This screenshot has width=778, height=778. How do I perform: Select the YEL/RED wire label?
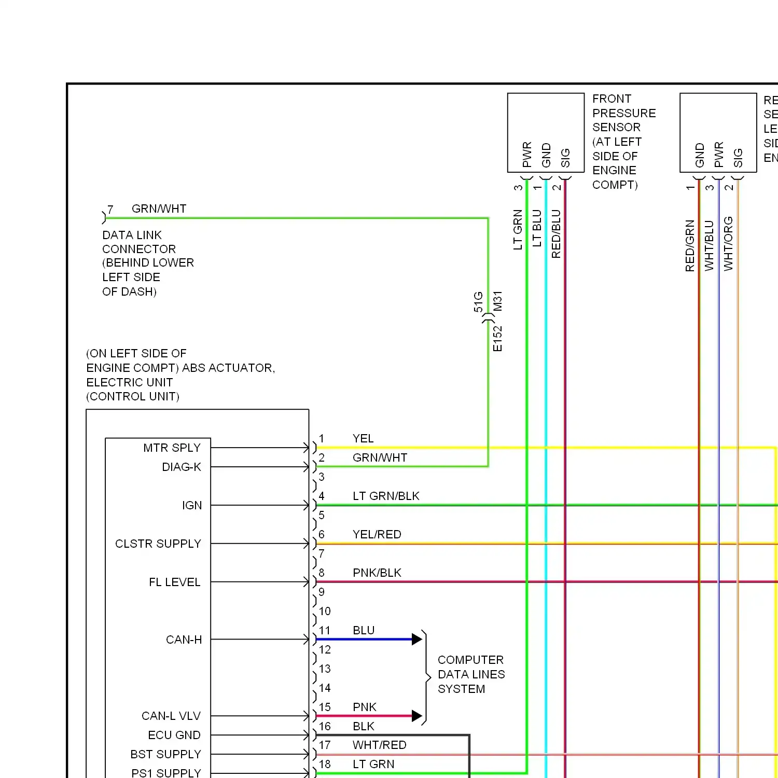(377, 534)
